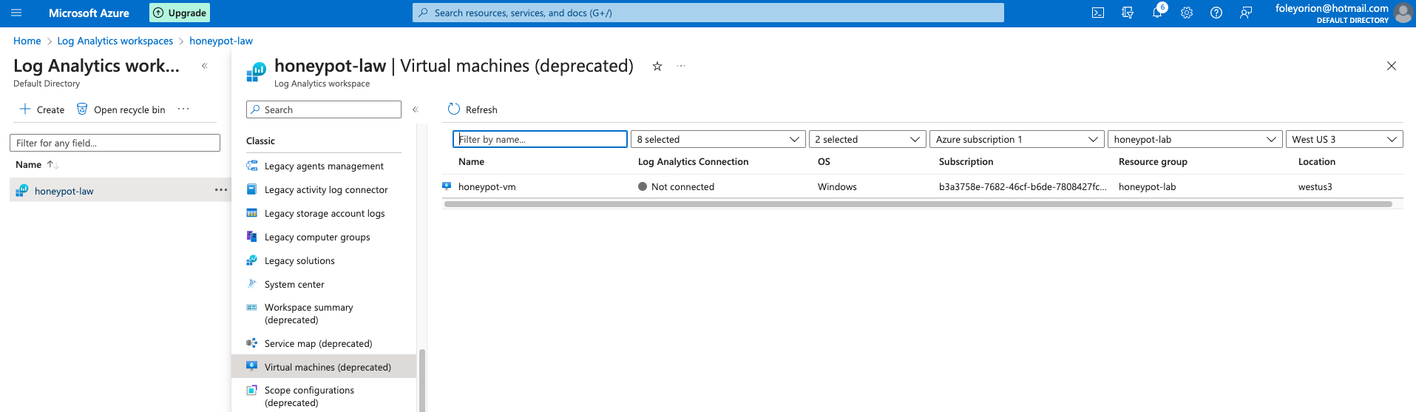The height and width of the screenshot is (412, 1416).
Task: Open the Azure subscription 1 dropdown
Action: point(1017,139)
